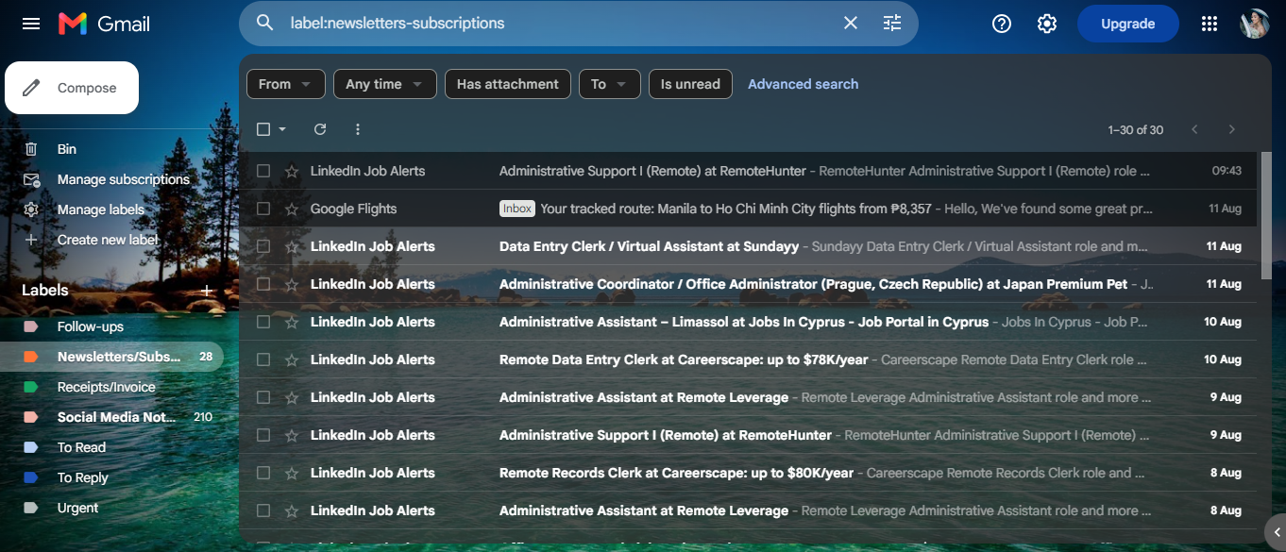The width and height of the screenshot is (1286, 552).
Task: Star the 9 Aug RemoteHunter email
Action: click(x=292, y=435)
